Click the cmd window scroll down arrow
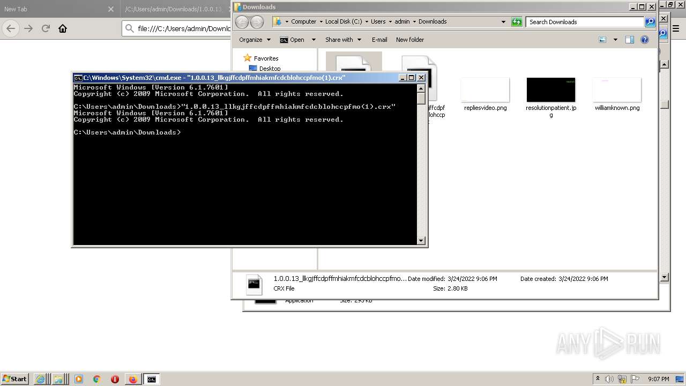 421,241
